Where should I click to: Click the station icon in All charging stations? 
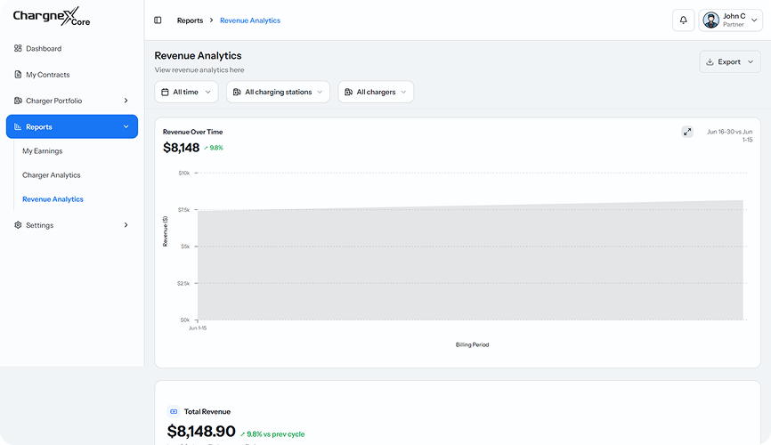[237, 92]
